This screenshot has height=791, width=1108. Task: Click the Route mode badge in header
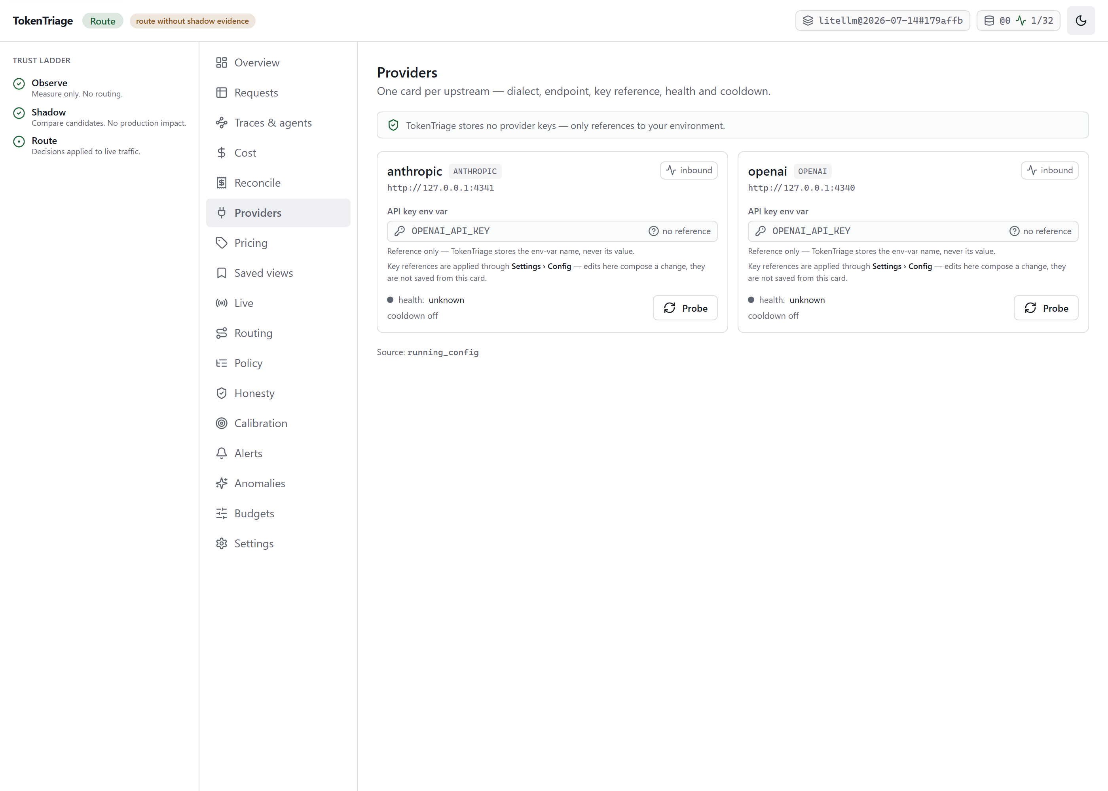click(103, 21)
